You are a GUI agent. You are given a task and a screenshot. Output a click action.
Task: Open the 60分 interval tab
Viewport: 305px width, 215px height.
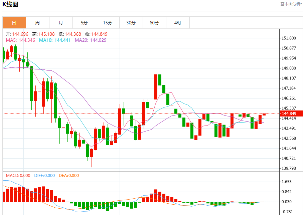pyautogui.click(x=154, y=23)
